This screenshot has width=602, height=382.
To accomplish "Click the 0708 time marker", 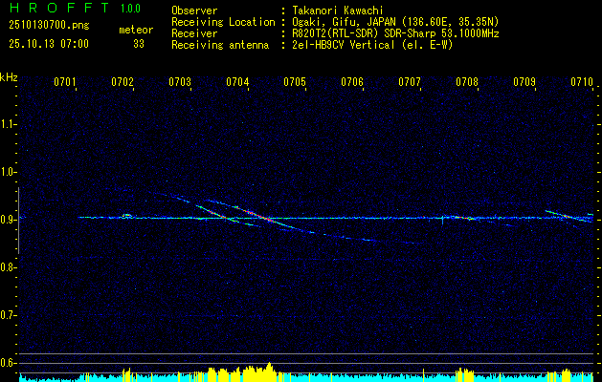I will [467, 82].
